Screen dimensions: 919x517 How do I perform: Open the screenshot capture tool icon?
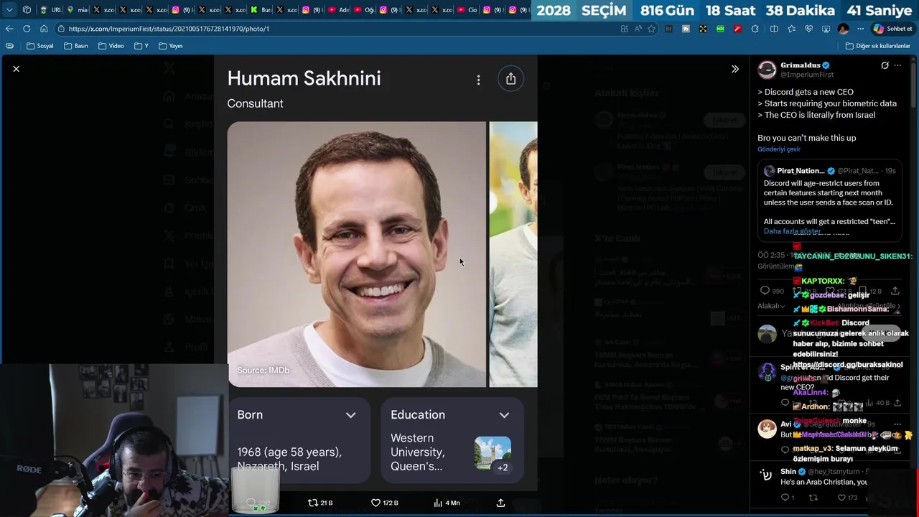826,29
